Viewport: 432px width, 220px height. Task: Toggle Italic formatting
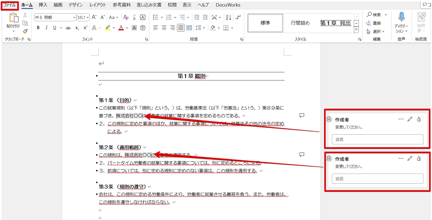46,27
